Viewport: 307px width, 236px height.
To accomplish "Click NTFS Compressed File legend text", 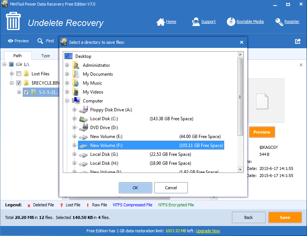I will point(133,205).
